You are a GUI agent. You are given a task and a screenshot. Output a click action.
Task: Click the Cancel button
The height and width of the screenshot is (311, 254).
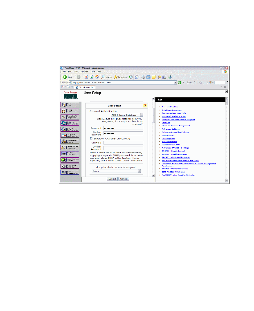coord(124,179)
